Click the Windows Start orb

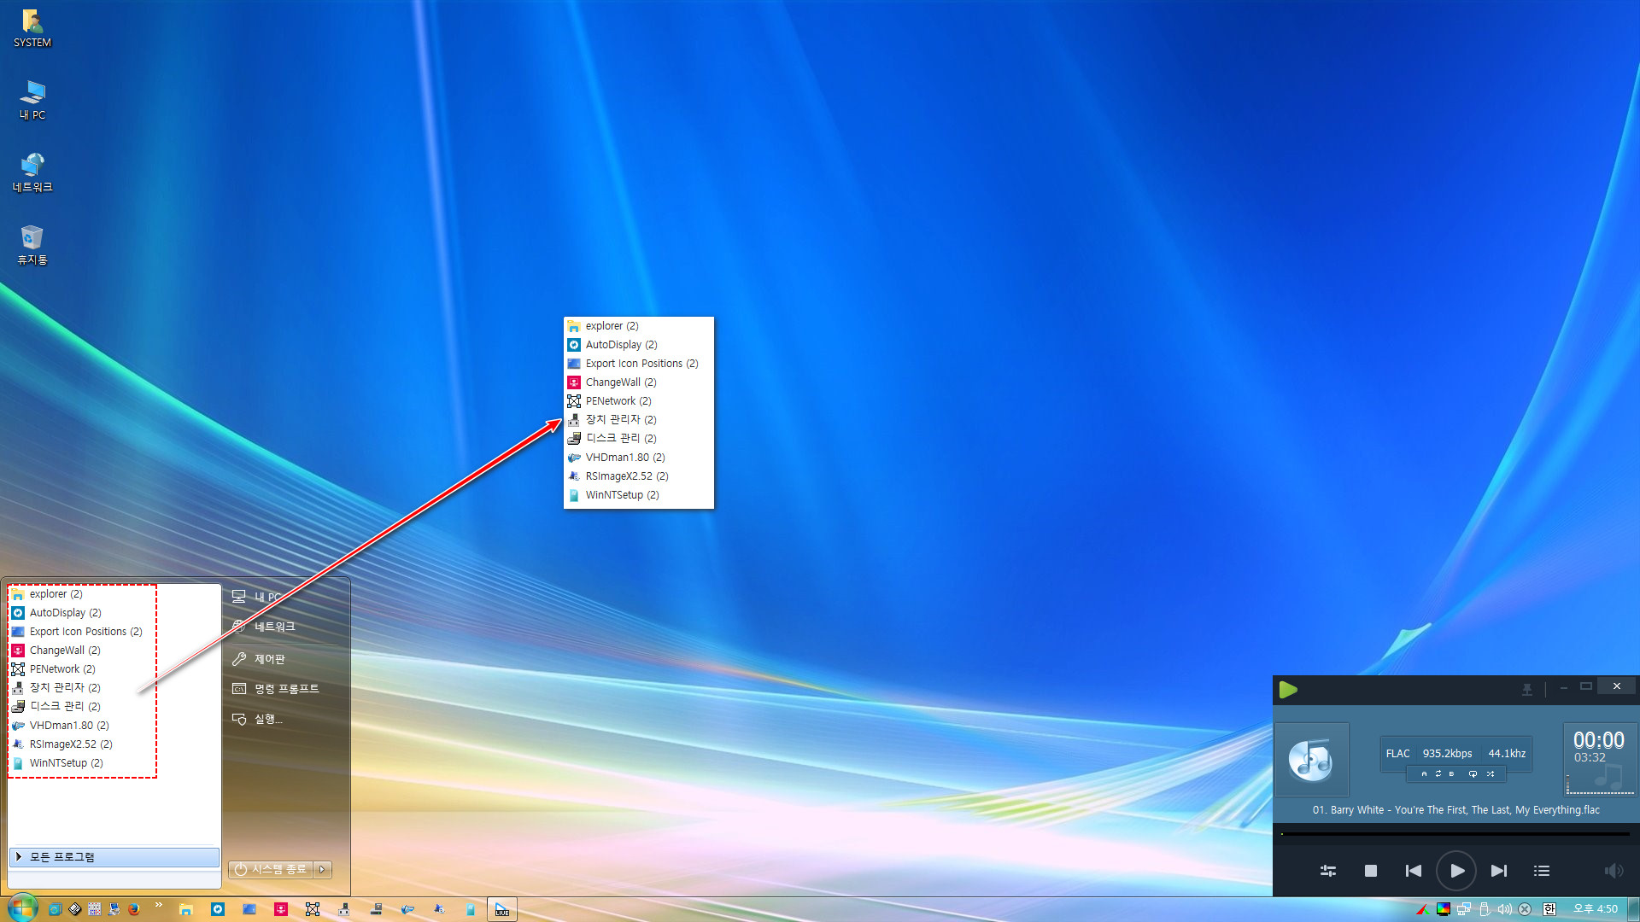[22, 908]
